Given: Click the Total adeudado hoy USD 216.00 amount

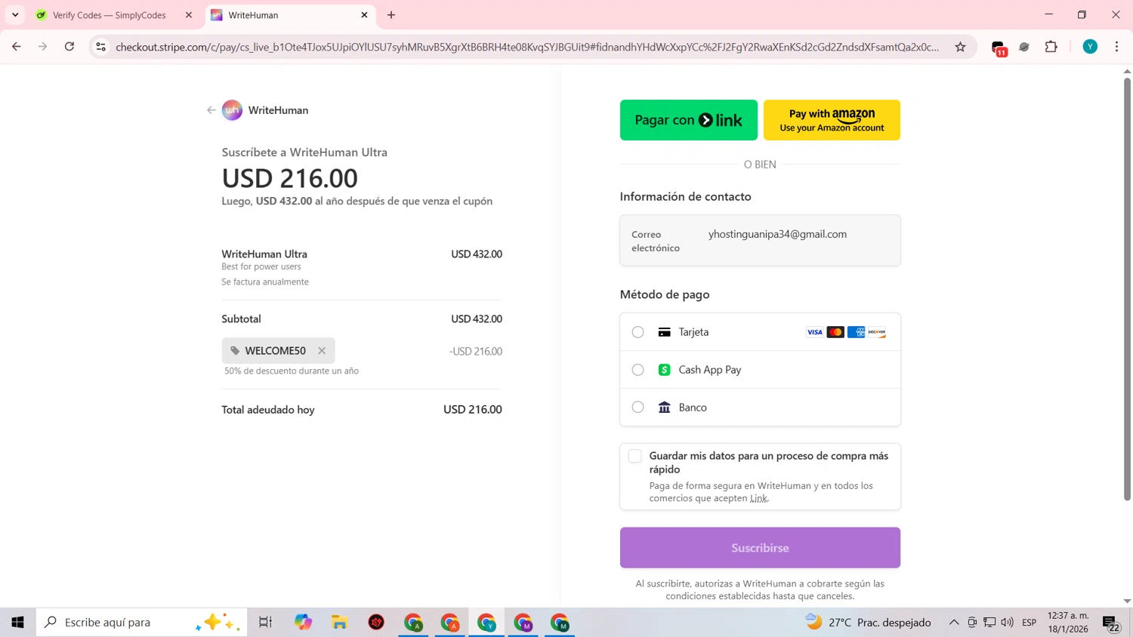Looking at the screenshot, I should [x=472, y=410].
